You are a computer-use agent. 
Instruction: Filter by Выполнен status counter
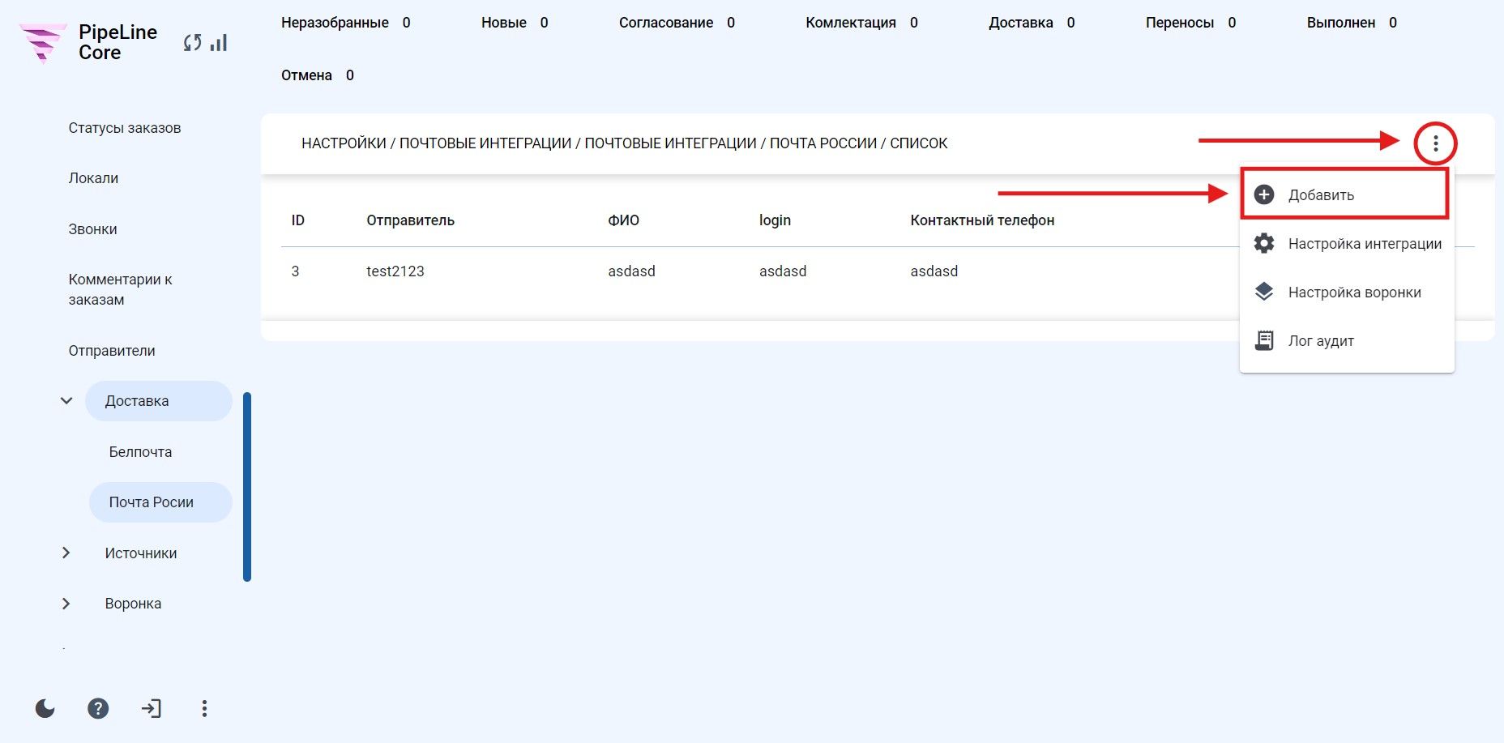(x=1352, y=23)
